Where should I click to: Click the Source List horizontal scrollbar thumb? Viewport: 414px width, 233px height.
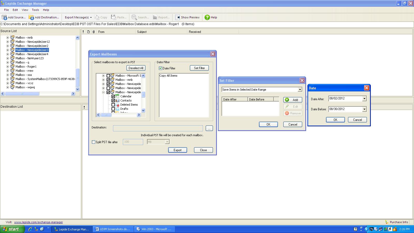(22, 94)
